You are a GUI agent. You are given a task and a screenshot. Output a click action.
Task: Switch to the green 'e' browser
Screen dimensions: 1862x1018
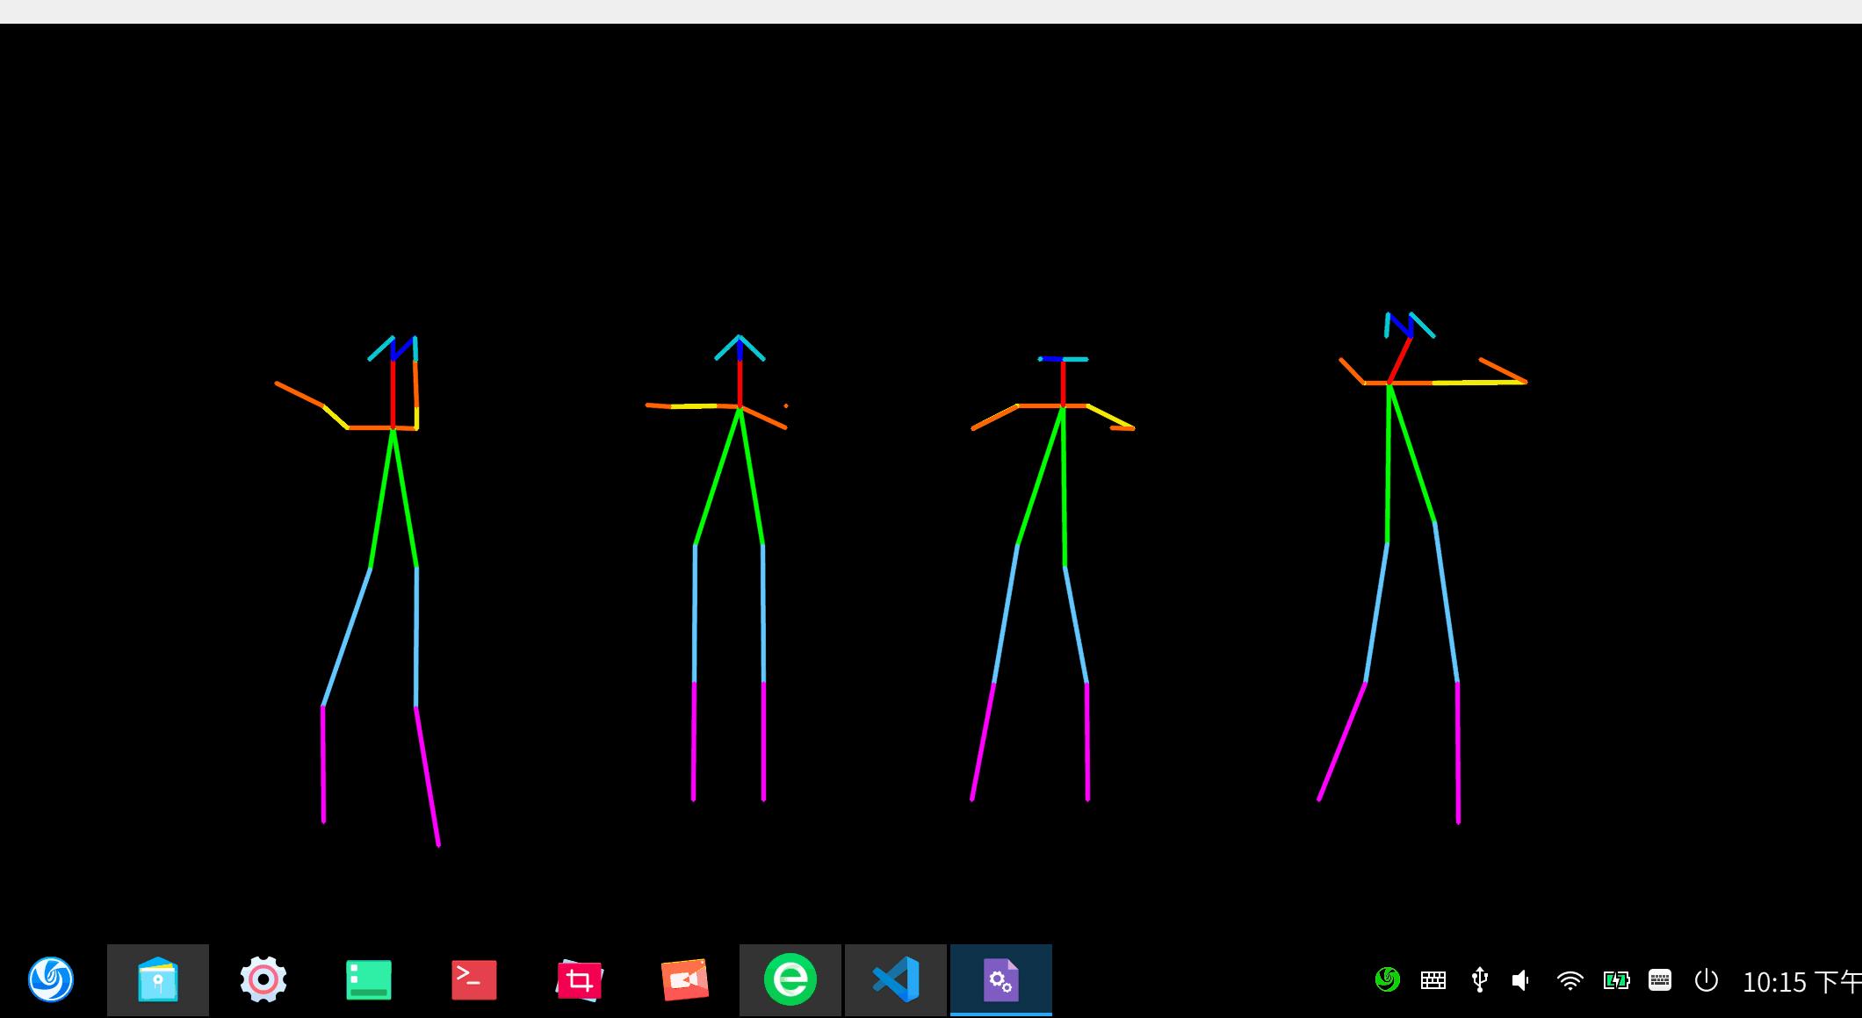(x=790, y=979)
